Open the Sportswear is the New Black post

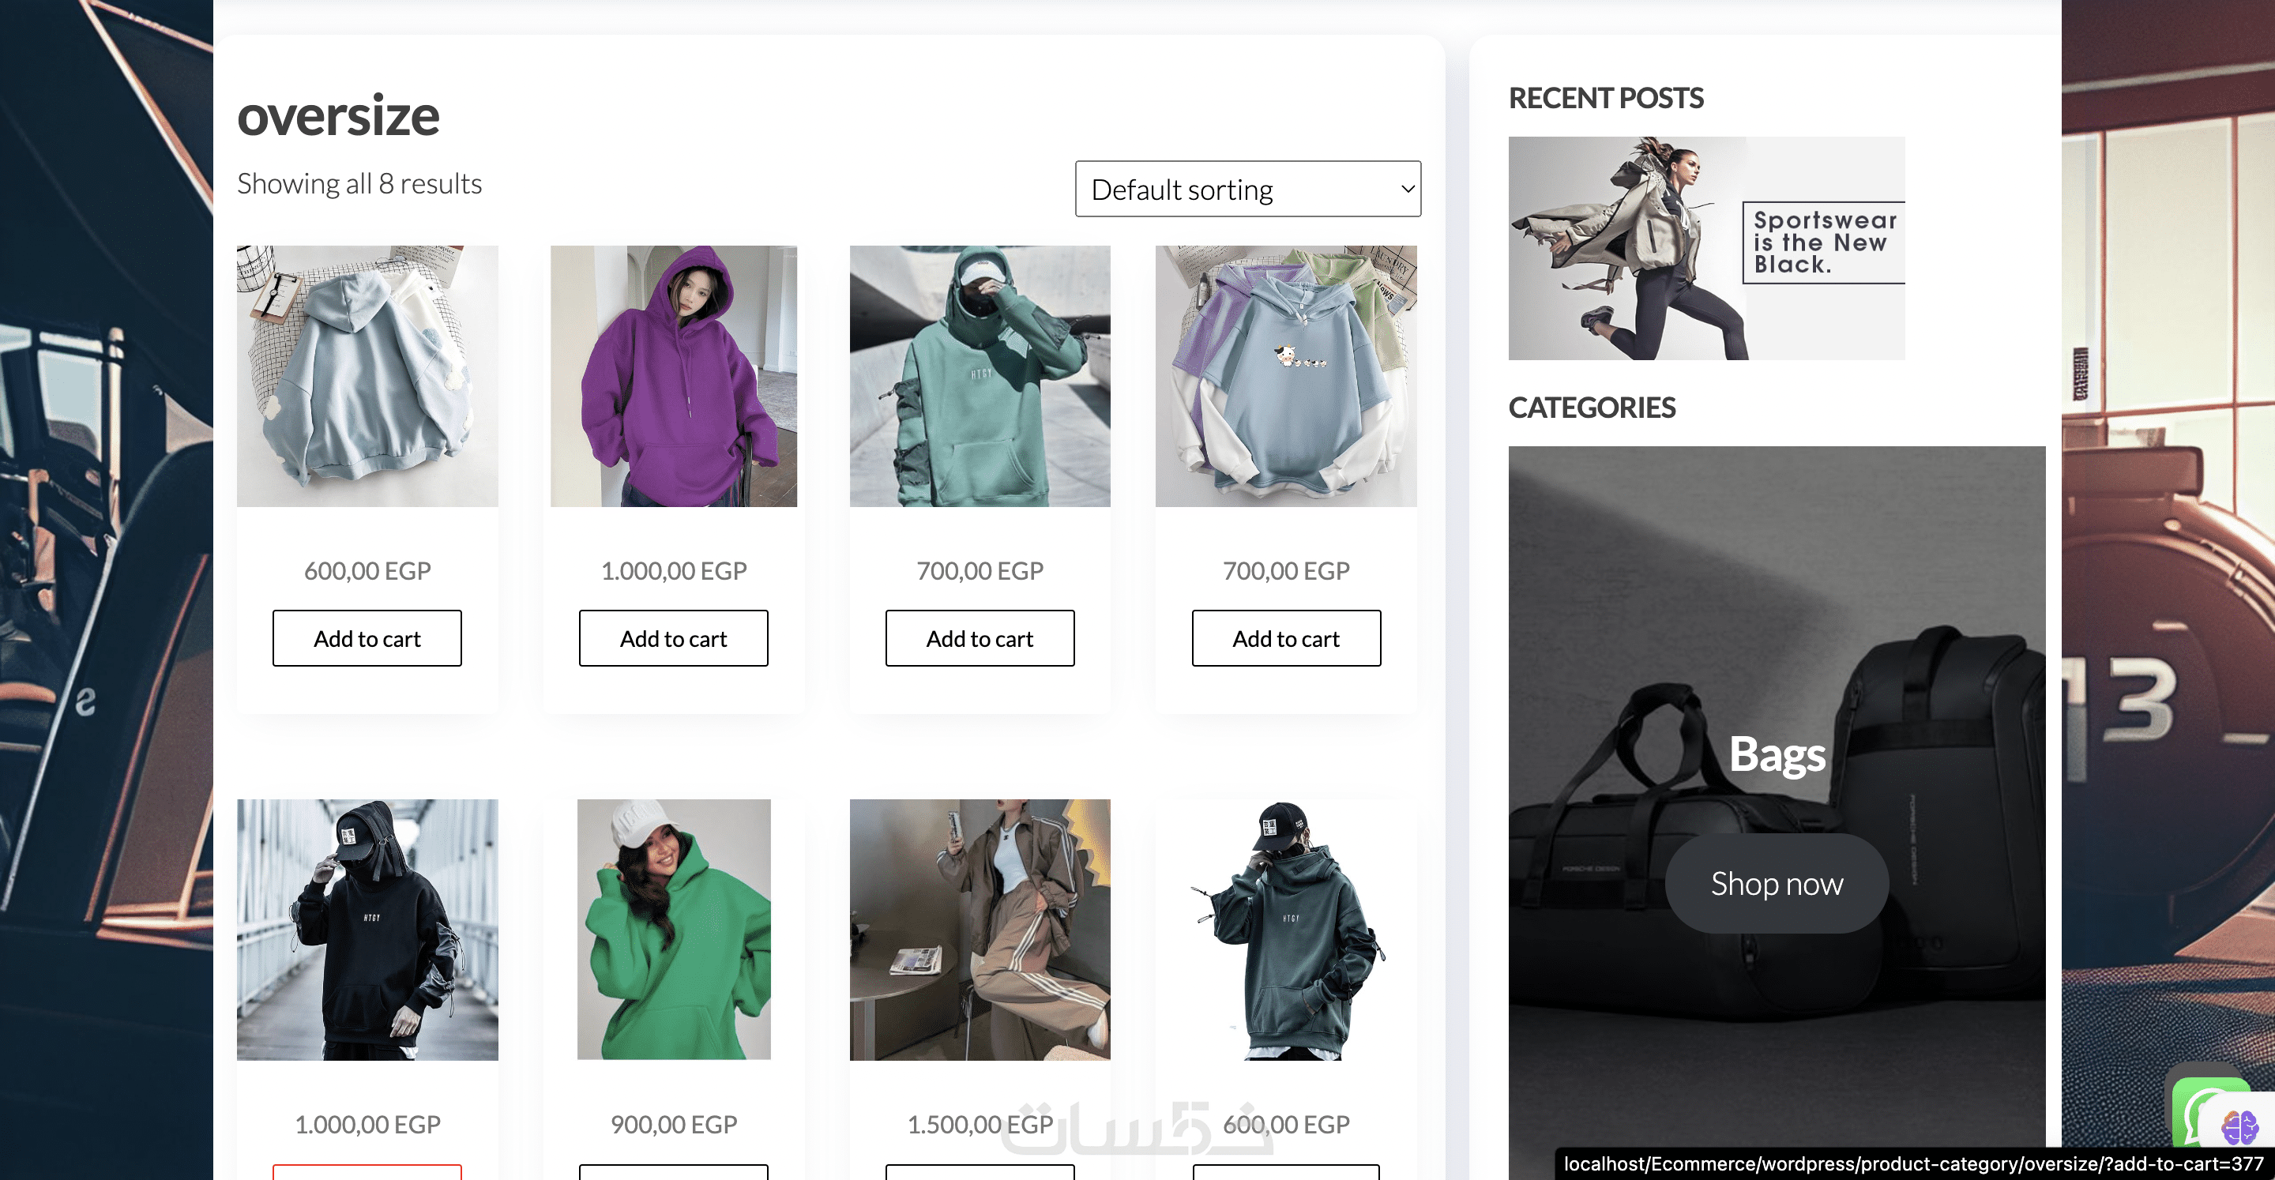pyautogui.click(x=1706, y=248)
